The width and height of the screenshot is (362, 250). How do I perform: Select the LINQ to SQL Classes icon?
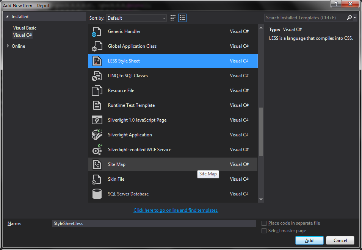tap(97, 76)
